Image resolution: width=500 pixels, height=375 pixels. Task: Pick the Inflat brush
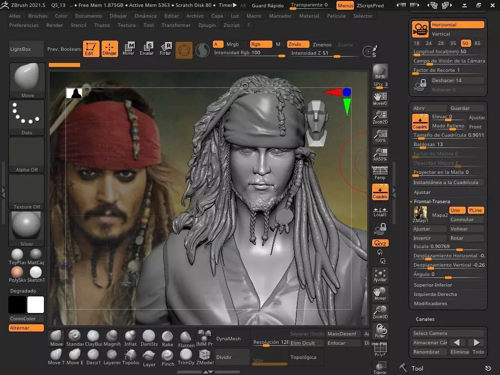[x=130, y=338]
